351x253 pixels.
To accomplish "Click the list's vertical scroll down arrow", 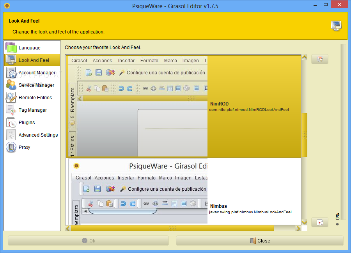I will pos(305,222).
